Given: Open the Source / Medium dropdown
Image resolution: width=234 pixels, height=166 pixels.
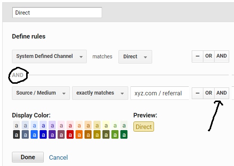Looking at the screenshot, I should pos(41,93).
